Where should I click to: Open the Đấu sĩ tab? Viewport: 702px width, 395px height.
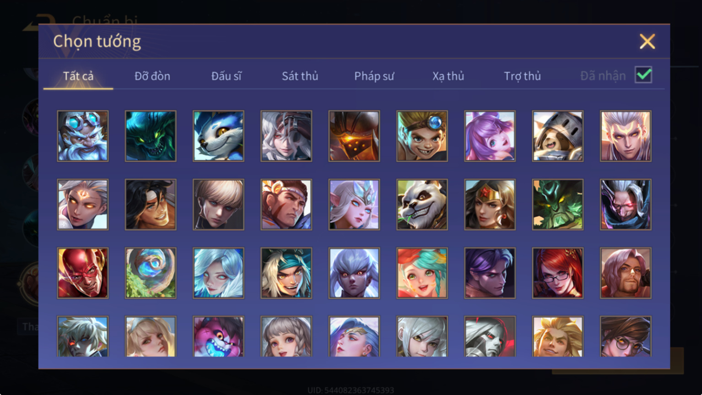click(226, 76)
